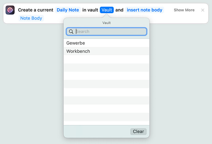Click the Actions for Obsidian app icon

(10, 10)
